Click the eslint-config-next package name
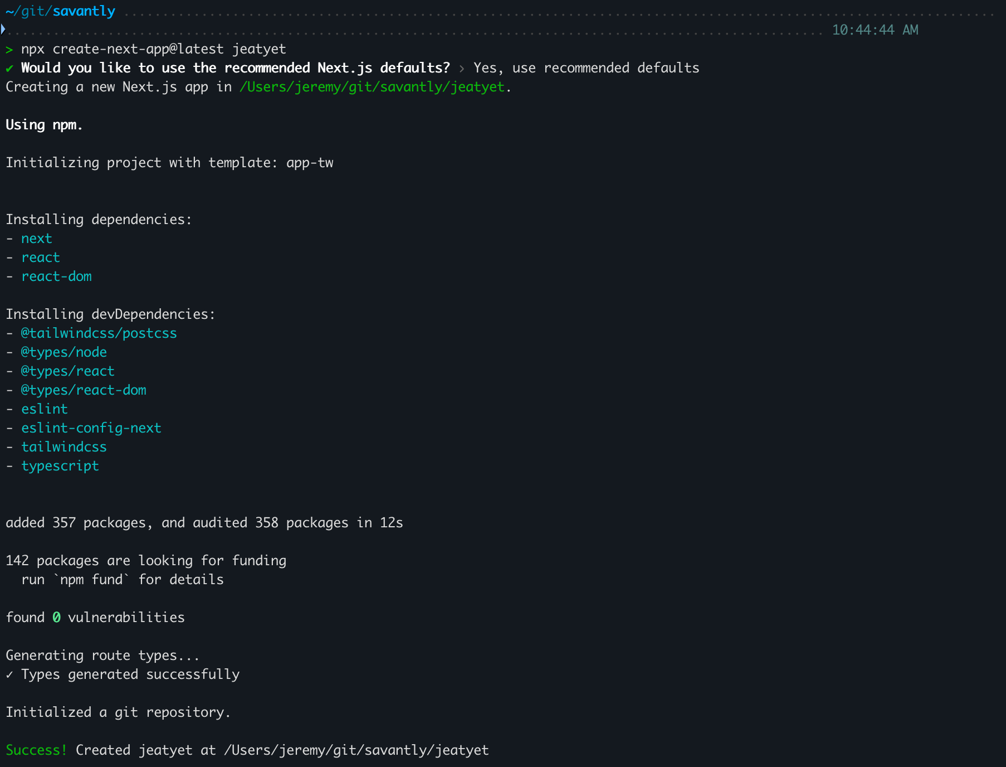Image resolution: width=1006 pixels, height=767 pixels. tap(91, 428)
